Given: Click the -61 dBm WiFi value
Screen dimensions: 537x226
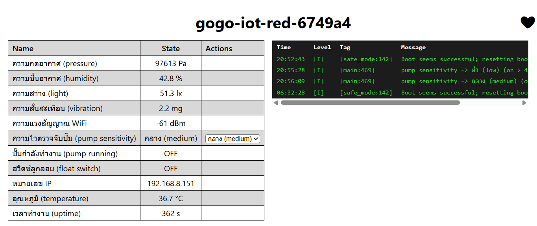Looking at the screenshot, I should (x=171, y=123).
